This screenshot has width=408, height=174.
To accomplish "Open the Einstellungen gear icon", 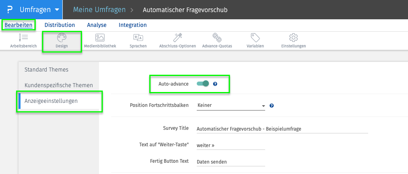I will (x=293, y=38).
